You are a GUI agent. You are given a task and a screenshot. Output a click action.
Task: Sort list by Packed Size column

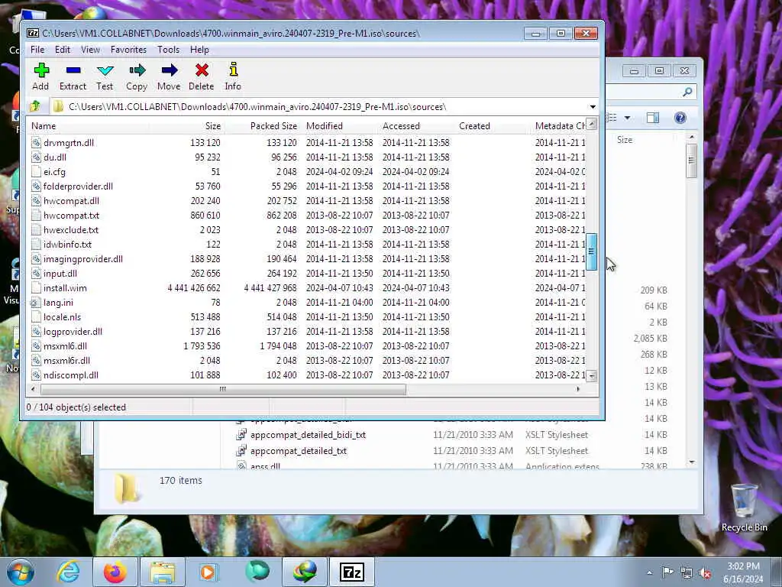[x=262, y=126]
